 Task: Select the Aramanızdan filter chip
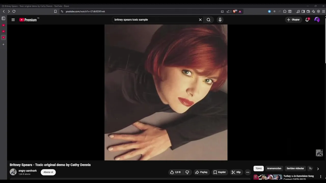point(274,169)
